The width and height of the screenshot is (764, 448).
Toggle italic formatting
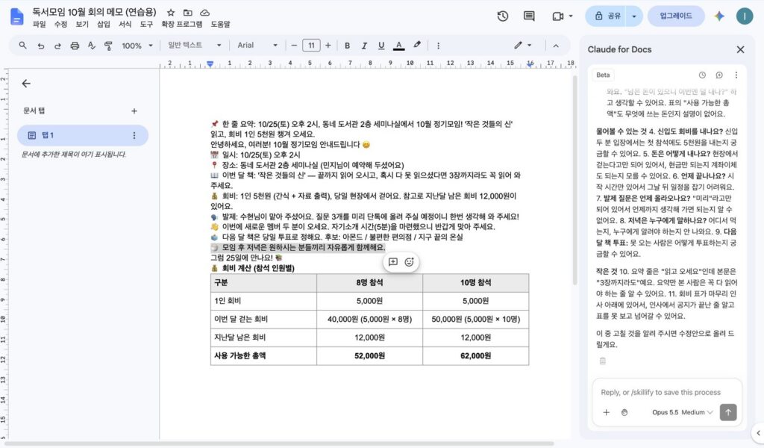[364, 46]
